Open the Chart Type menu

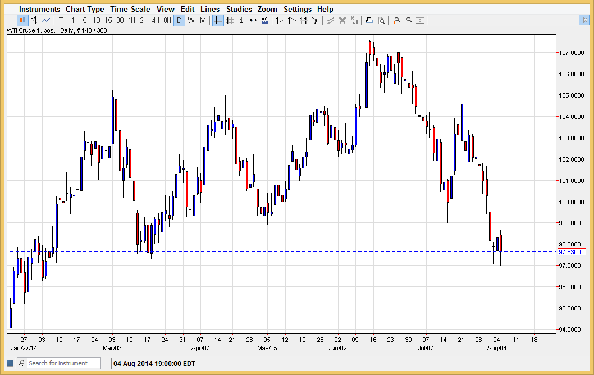[85, 9]
